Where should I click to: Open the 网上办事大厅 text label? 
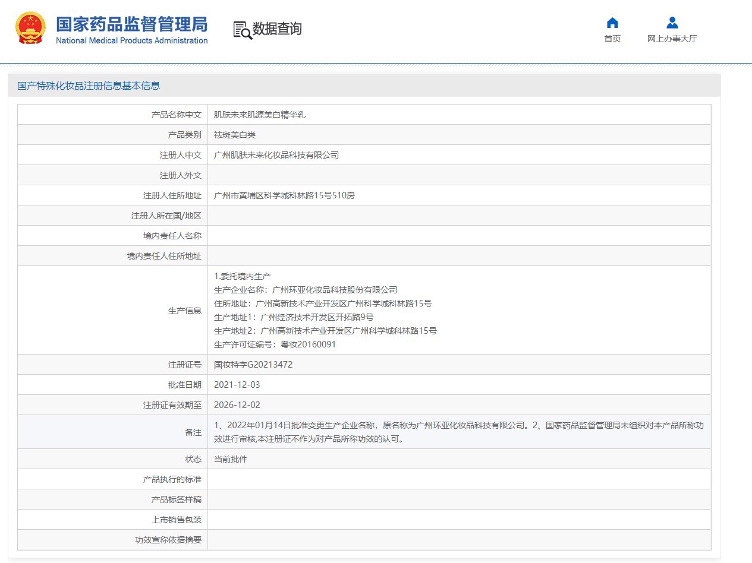point(672,39)
